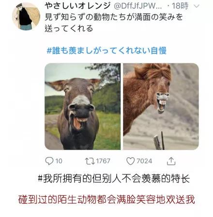The height and width of the screenshot is (217, 213).
Task: Click the fence post in the horse photo
Action: point(159,141)
